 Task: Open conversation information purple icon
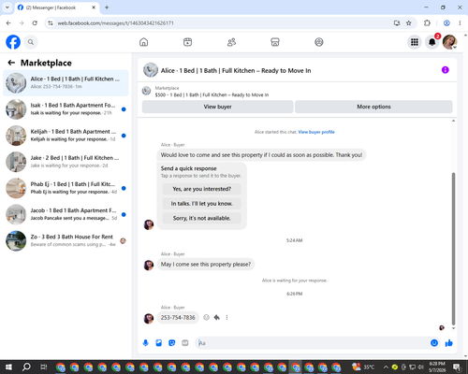click(446, 70)
